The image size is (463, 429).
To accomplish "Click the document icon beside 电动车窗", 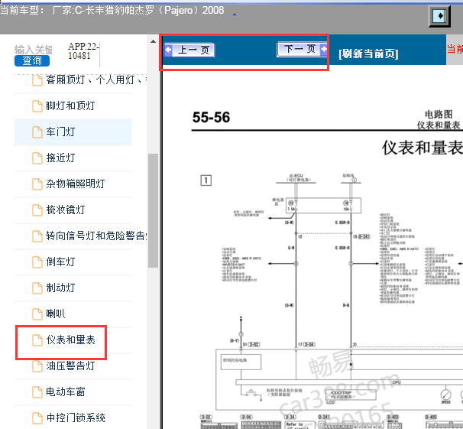I will (37, 392).
